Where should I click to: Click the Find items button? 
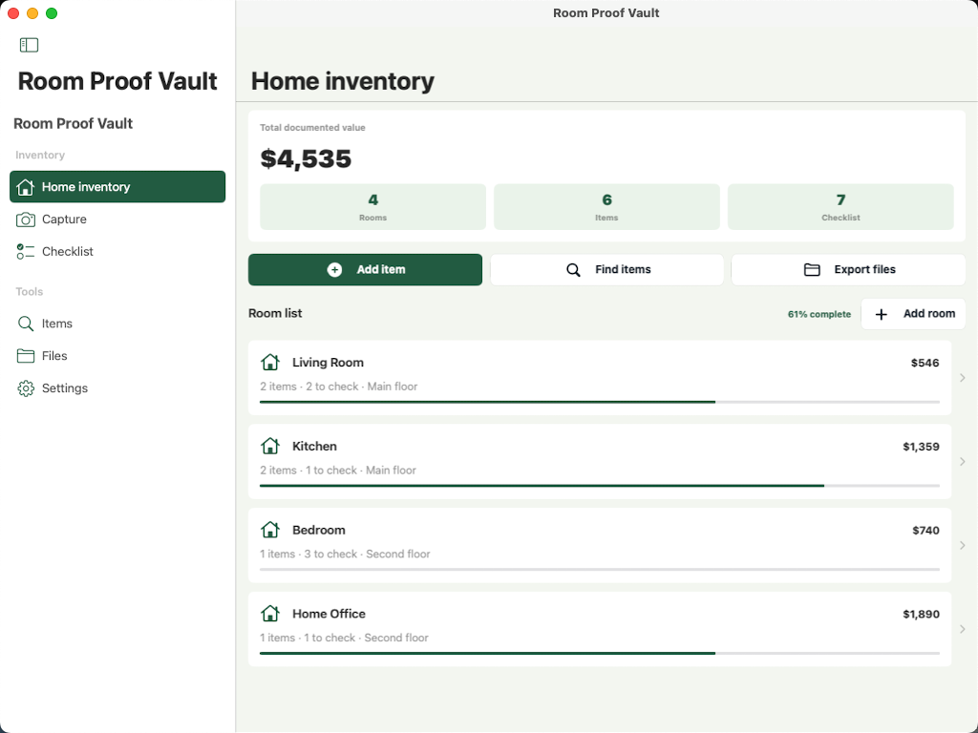[x=606, y=269]
